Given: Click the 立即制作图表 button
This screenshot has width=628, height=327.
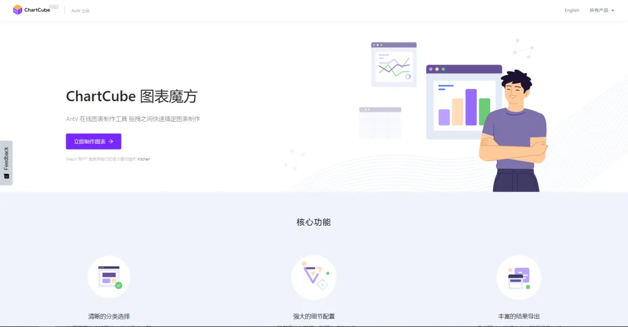Looking at the screenshot, I should pyautogui.click(x=93, y=141).
